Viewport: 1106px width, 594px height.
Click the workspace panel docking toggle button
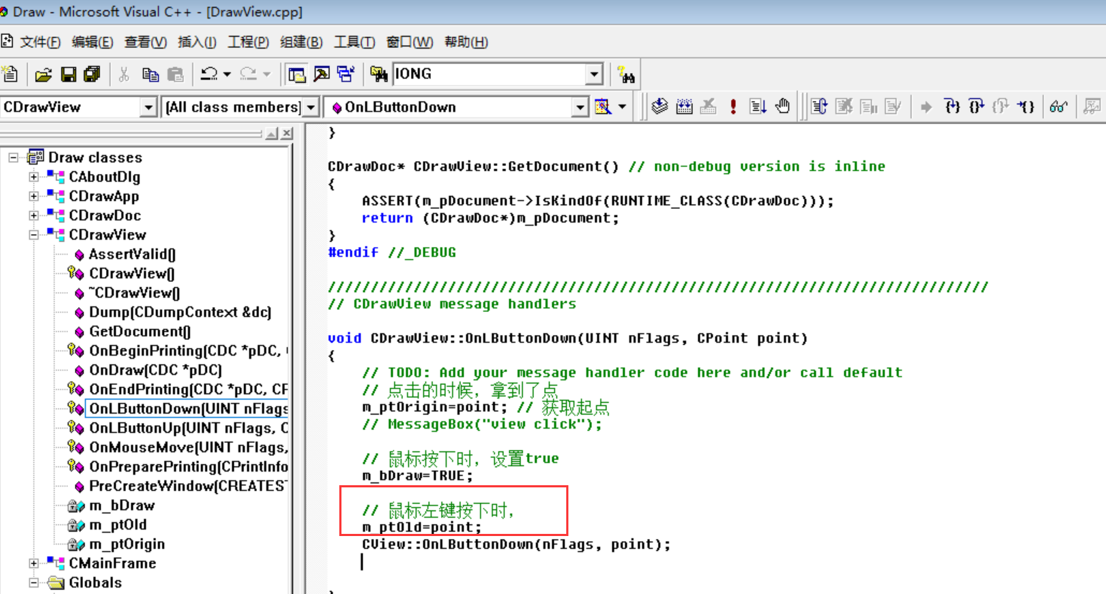pos(272,133)
